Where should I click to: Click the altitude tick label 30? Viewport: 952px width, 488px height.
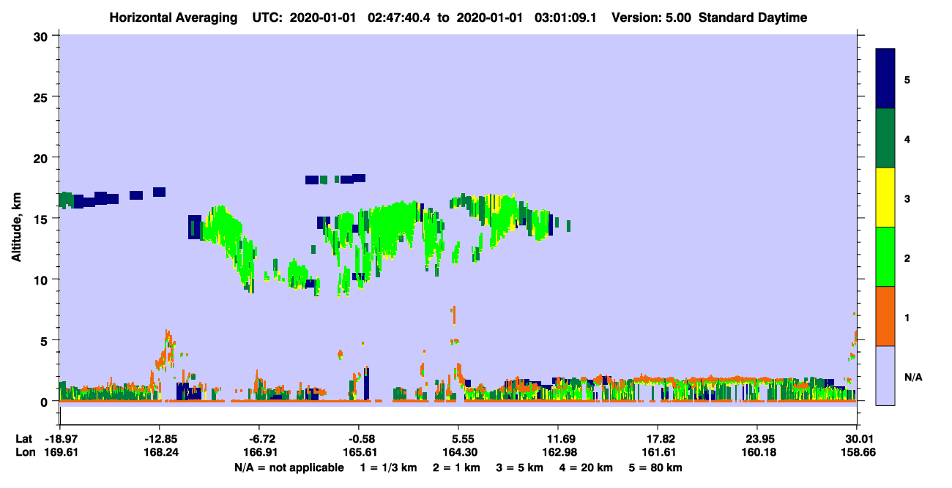point(41,36)
